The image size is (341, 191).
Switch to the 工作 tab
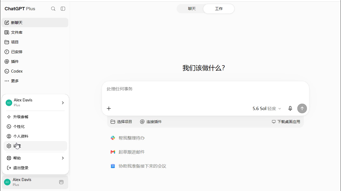219,9
